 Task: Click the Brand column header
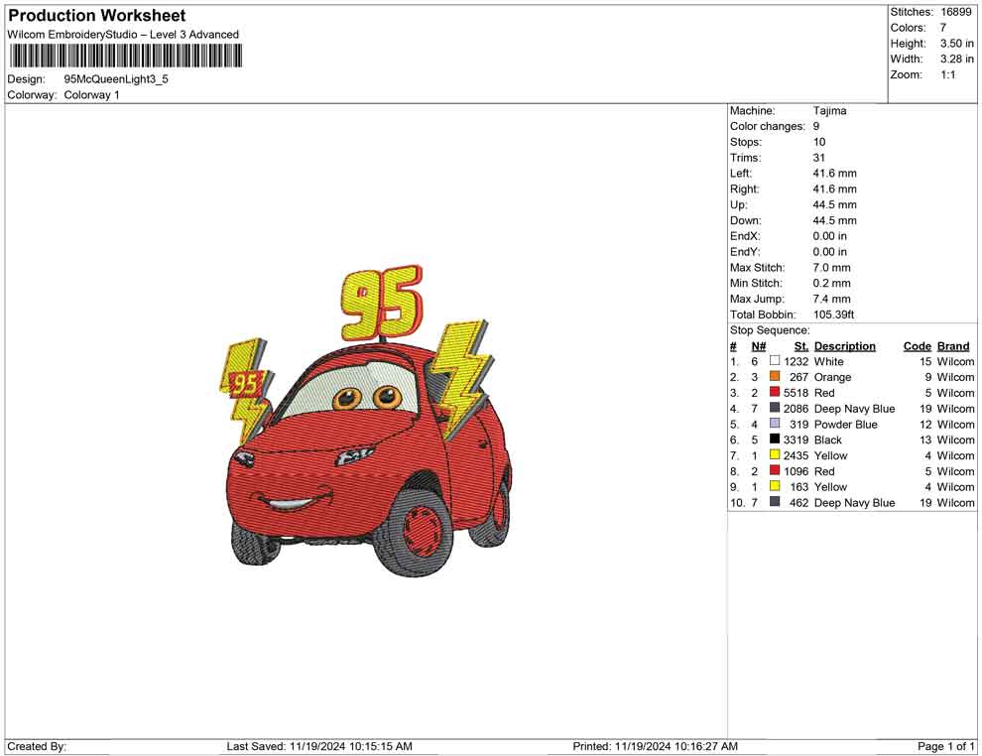(953, 346)
